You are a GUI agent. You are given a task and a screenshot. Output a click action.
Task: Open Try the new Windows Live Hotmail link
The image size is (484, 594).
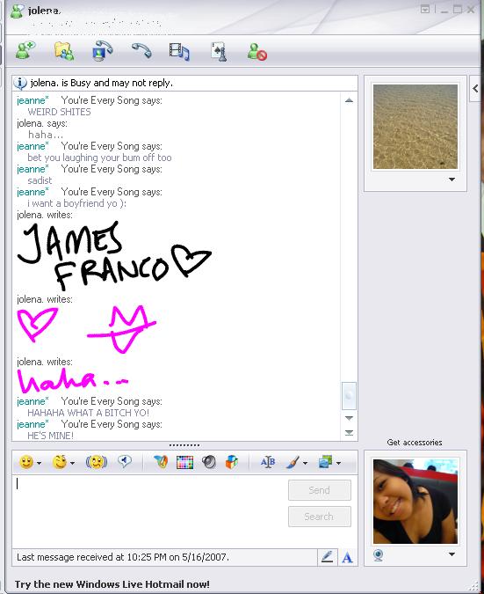112,583
